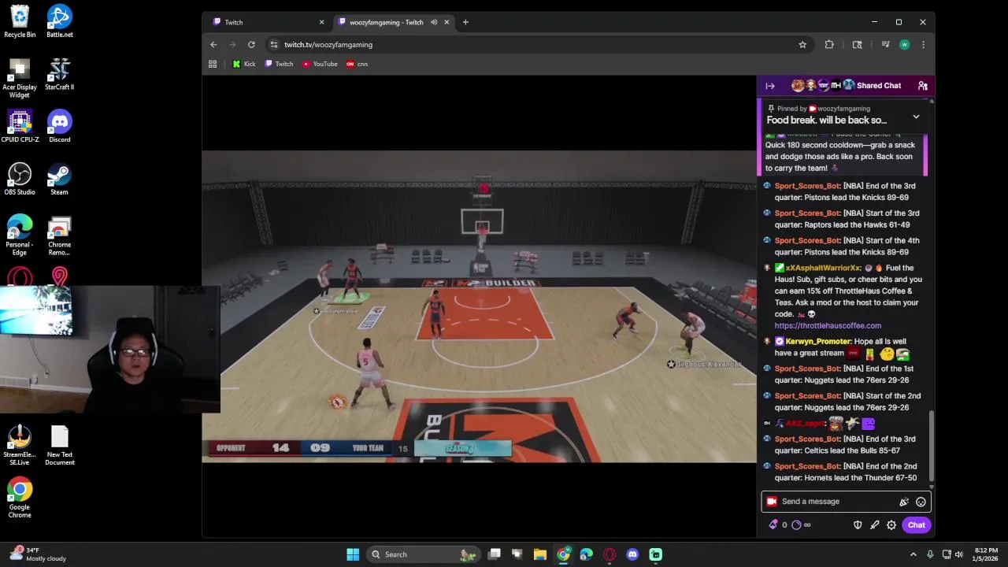This screenshot has height=567, width=1008.
Task: Open the Chrome media controls icon
Action: pos(885,45)
